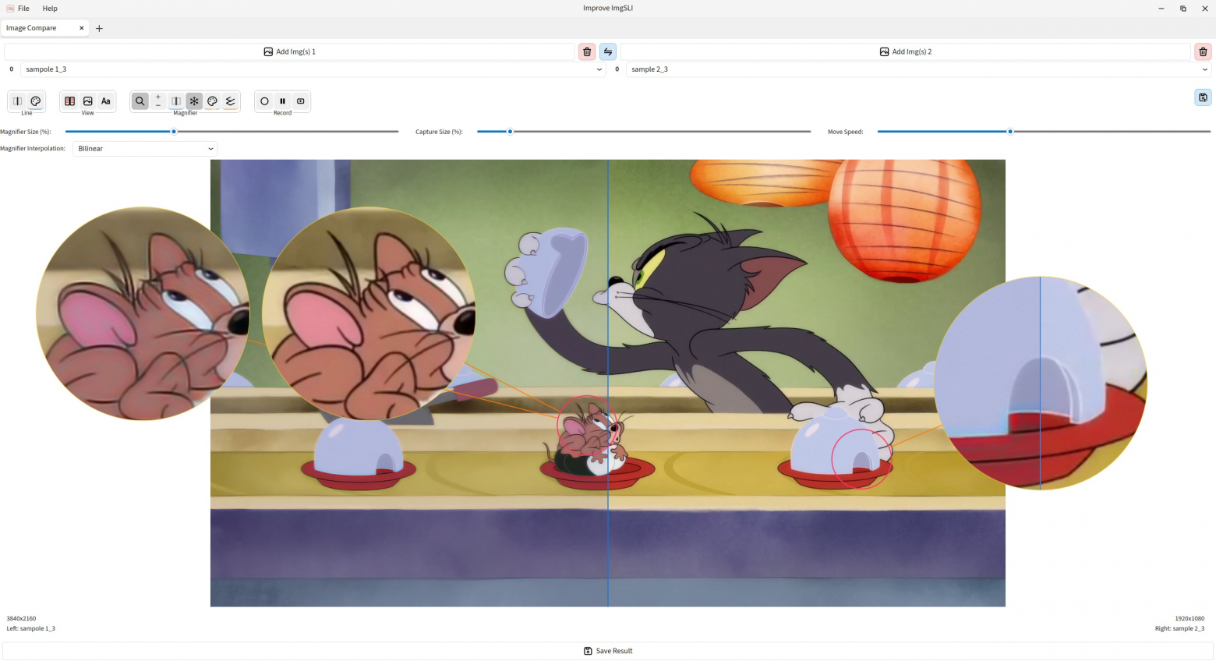Expand the sample 2_3 image dropdown
Screen dimensions: 1216x661
(x=918, y=69)
